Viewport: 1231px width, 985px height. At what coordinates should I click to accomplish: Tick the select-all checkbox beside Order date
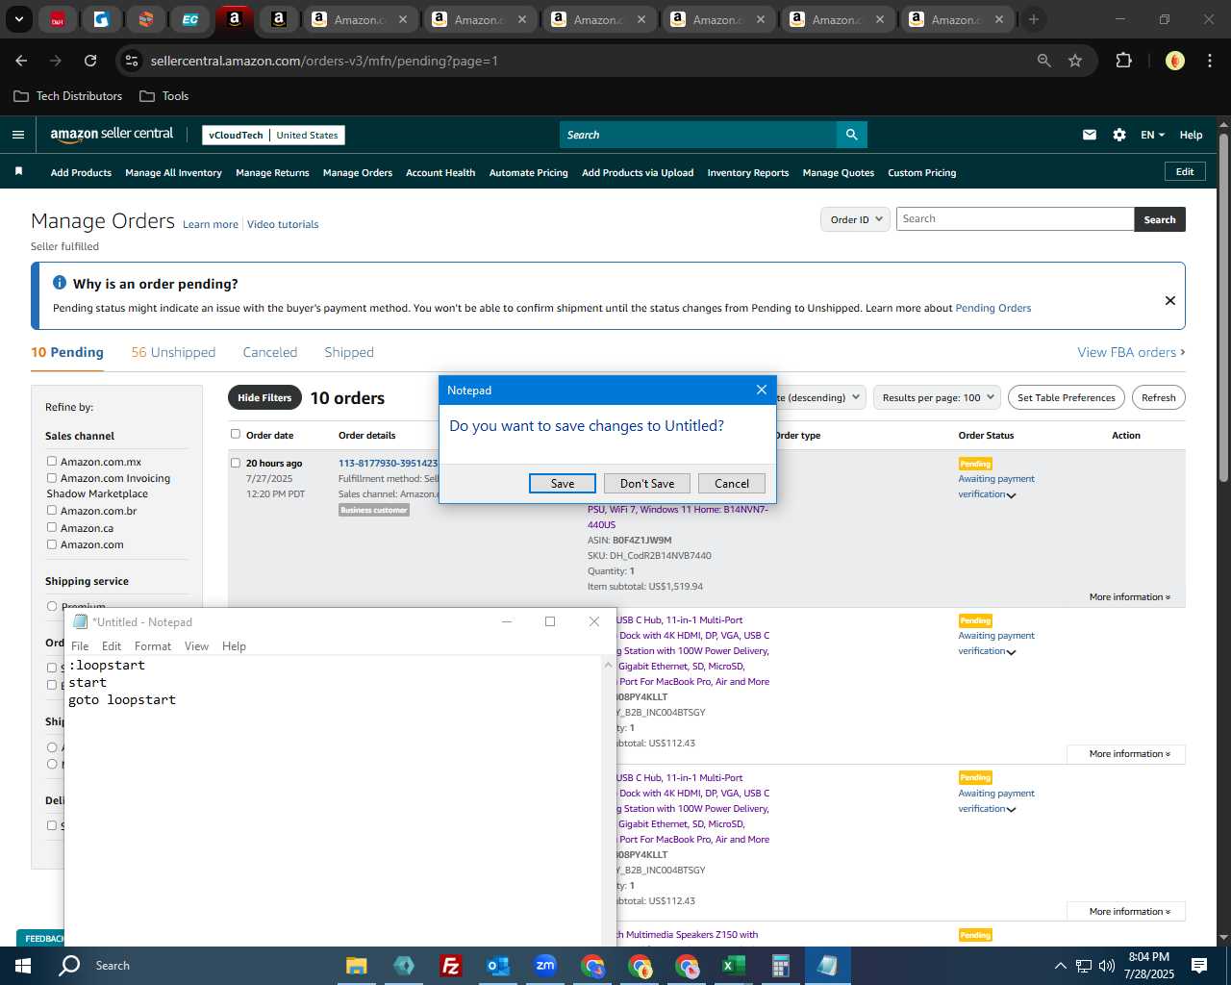[x=236, y=434]
